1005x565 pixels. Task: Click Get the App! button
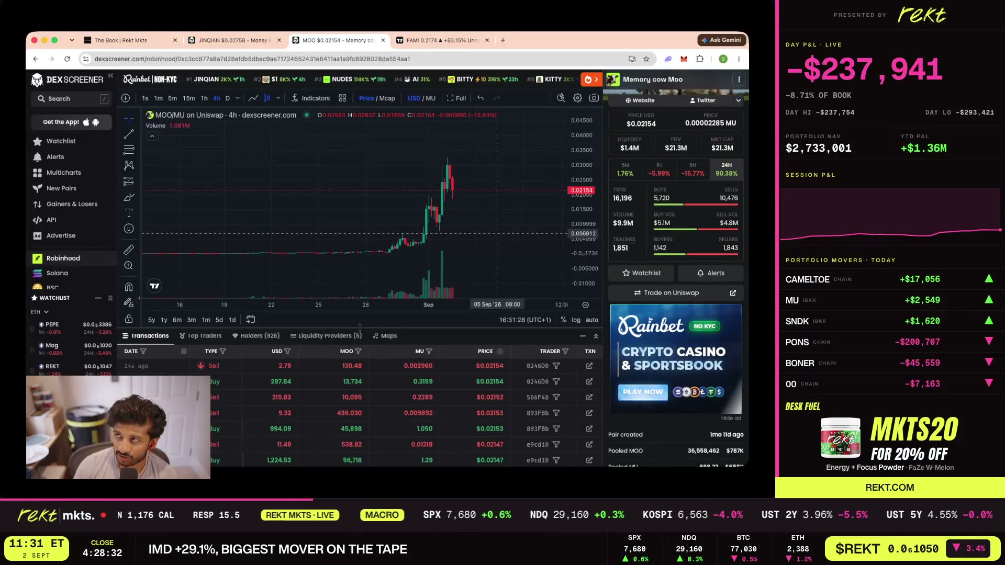pyautogui.click(x=71, y=122)
